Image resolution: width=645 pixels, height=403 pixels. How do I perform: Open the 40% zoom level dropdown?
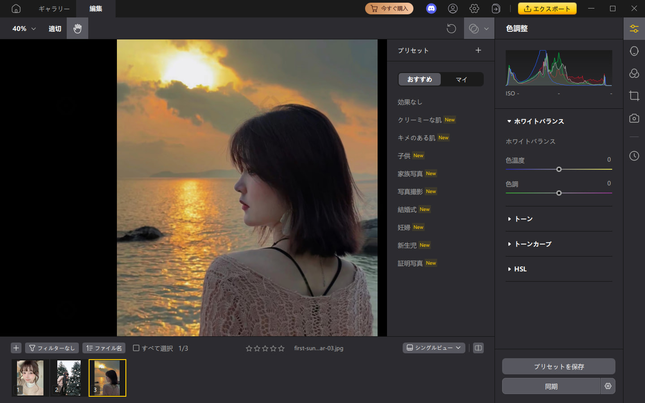[x=21, y=28]
